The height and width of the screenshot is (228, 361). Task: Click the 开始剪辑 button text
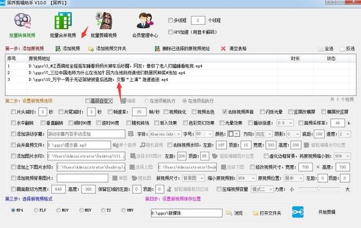[327, 212]
